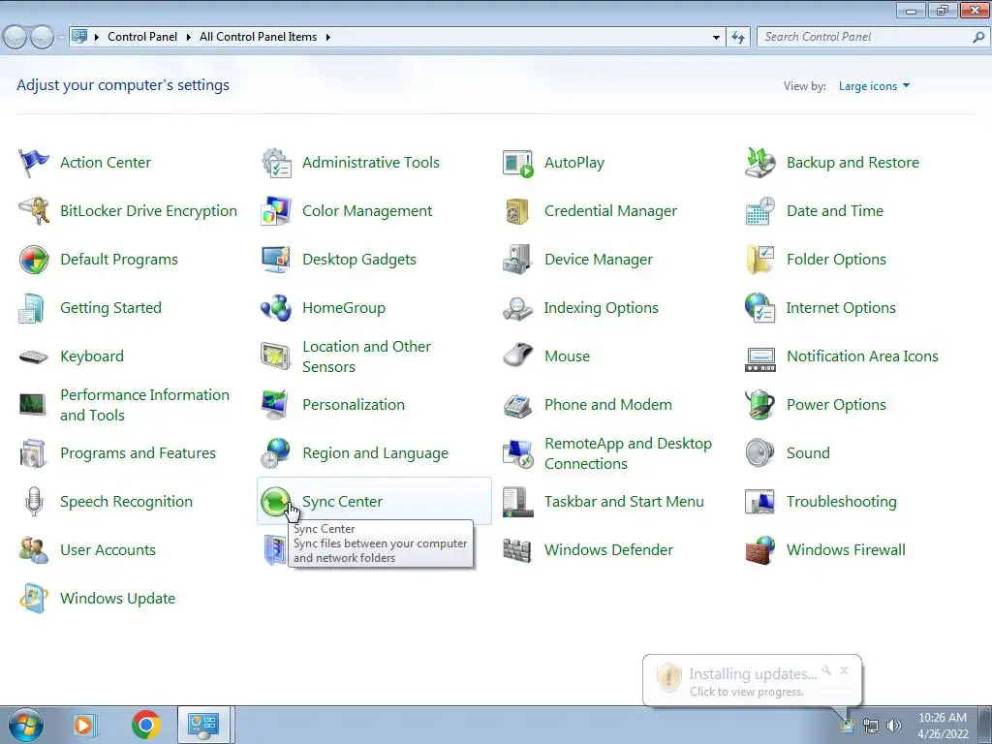Open the Desktop Gadgets icon
This screenshot has width=992, height=744.
point(276,260)
